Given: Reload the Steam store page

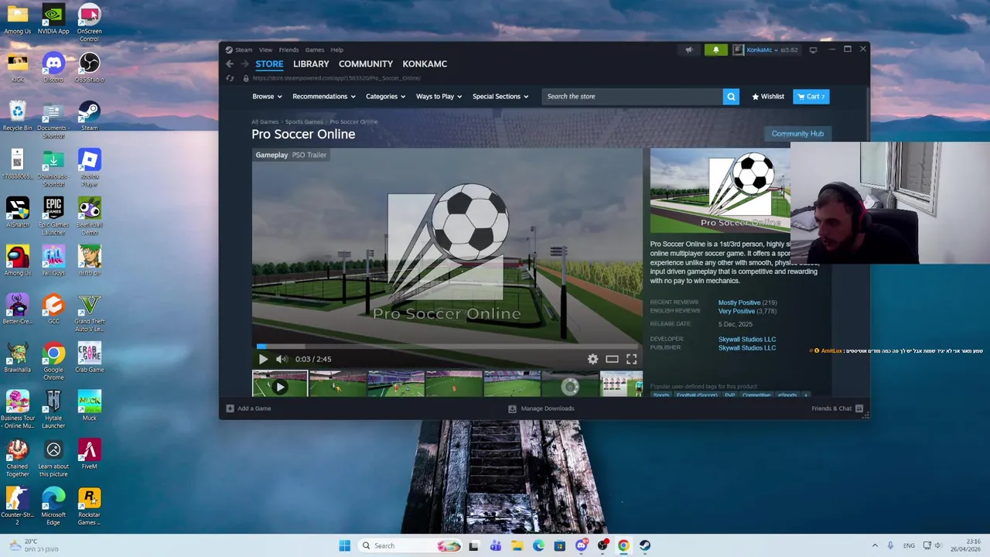Looking at the screenshot, I should point(230,78).
